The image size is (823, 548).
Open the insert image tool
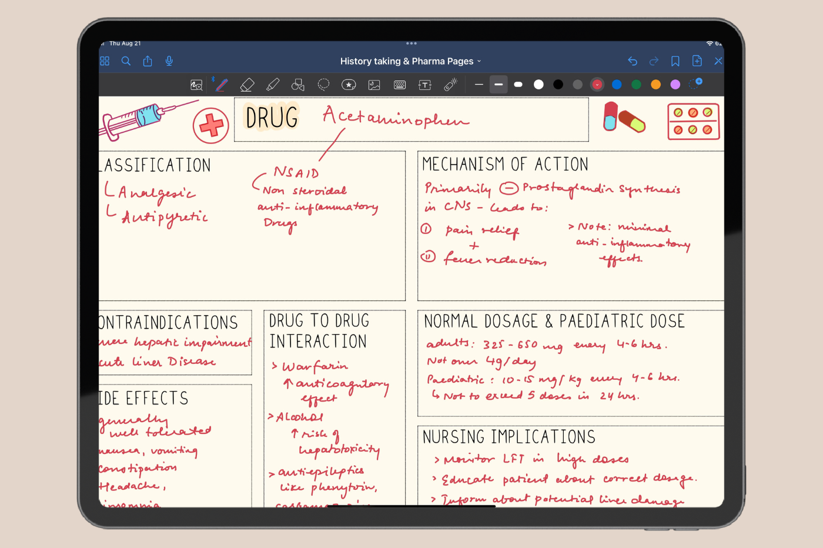374,85
